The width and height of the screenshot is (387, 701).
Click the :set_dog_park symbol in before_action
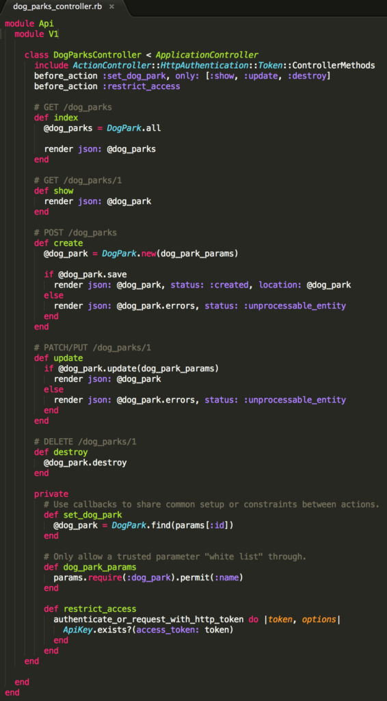pos(135,76)
